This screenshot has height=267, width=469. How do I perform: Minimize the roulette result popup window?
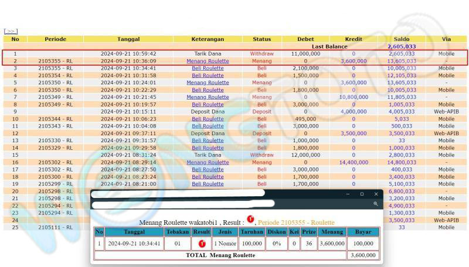point(348,194)
